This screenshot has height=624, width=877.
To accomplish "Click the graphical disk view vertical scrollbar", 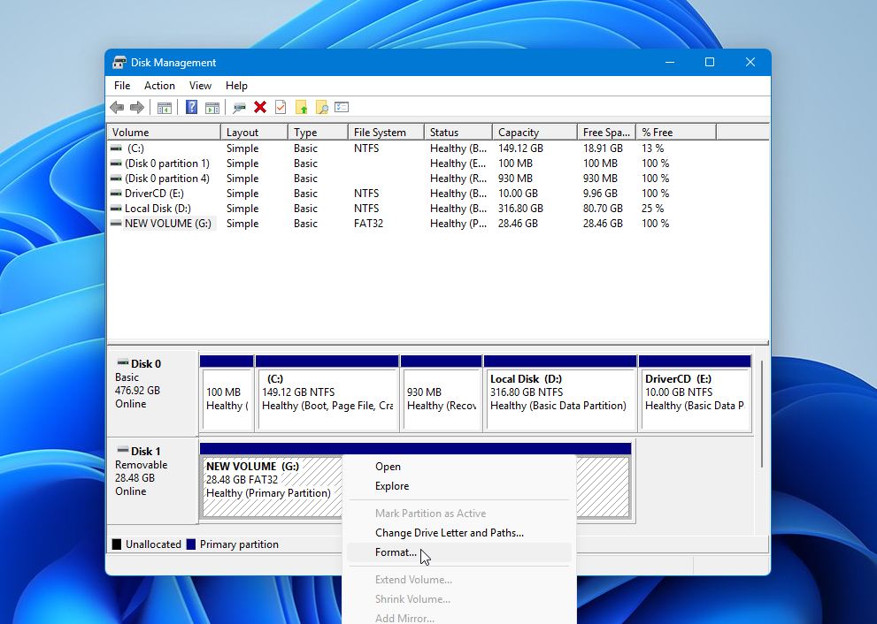I will coord(761,414).
